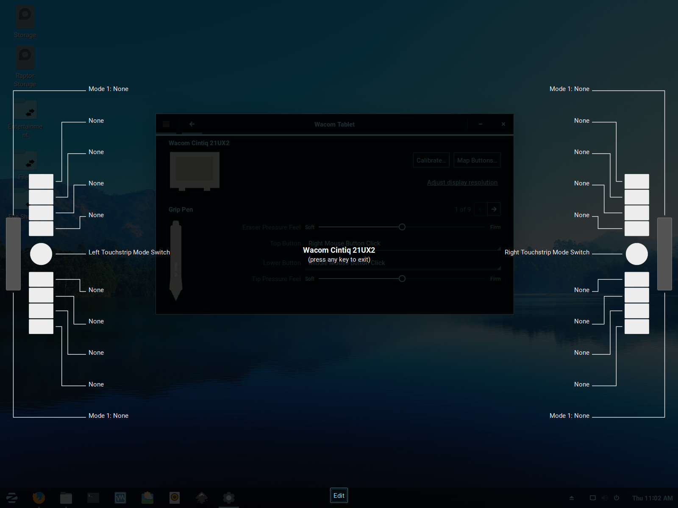Open the Zorin start menu
The image size is (678, 508).
[12, 498]
